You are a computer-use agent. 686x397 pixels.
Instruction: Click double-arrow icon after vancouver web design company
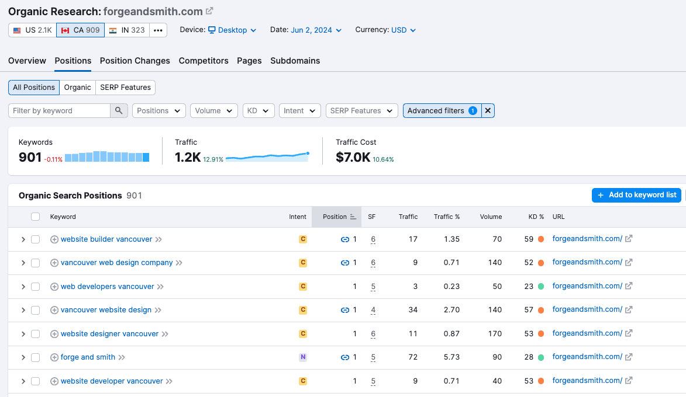180,263
